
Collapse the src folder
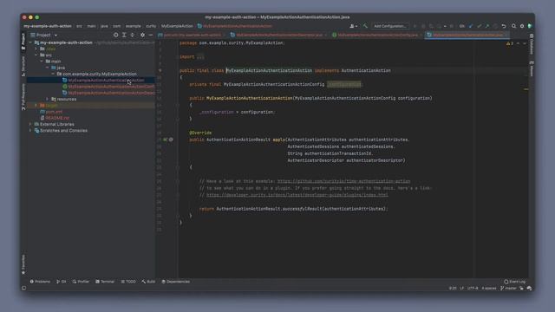[x=36, y=55]
